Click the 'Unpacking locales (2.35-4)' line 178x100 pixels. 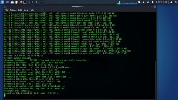(30, 84)
